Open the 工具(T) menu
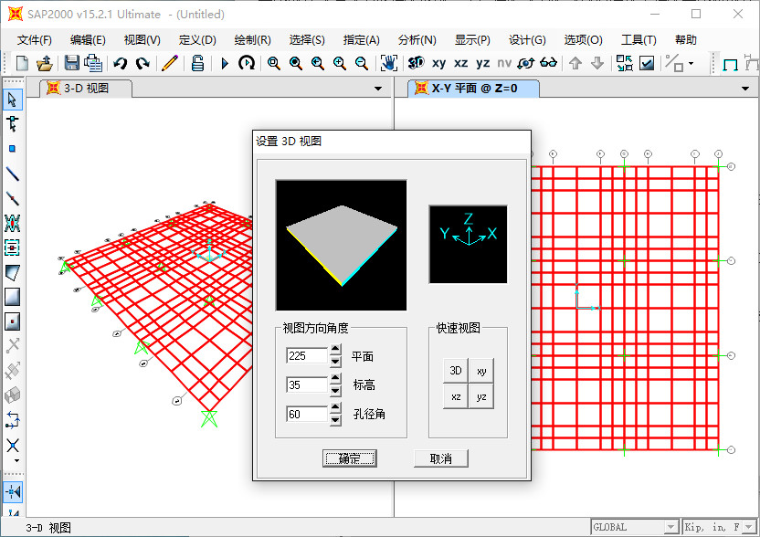Image resolution: width=760 pixels, height=537 pixels. coord(639,40)
